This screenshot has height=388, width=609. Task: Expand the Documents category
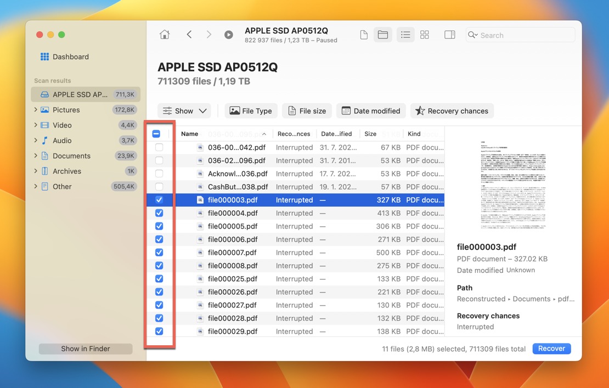36,156
